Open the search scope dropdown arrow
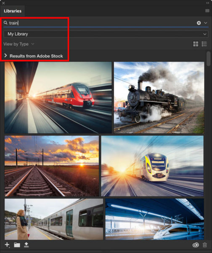 206,23
